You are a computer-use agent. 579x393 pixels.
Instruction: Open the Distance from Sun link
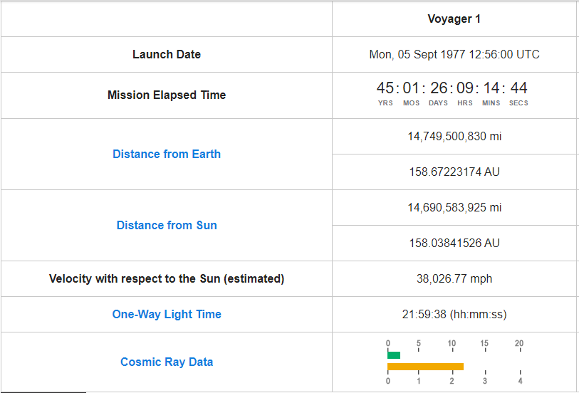click(x=167, y=225)
